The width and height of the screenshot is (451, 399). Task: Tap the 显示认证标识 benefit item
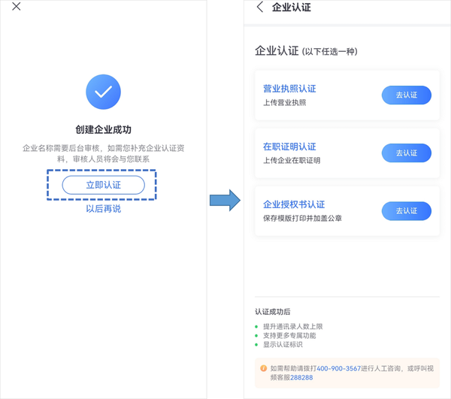[283, 344]
